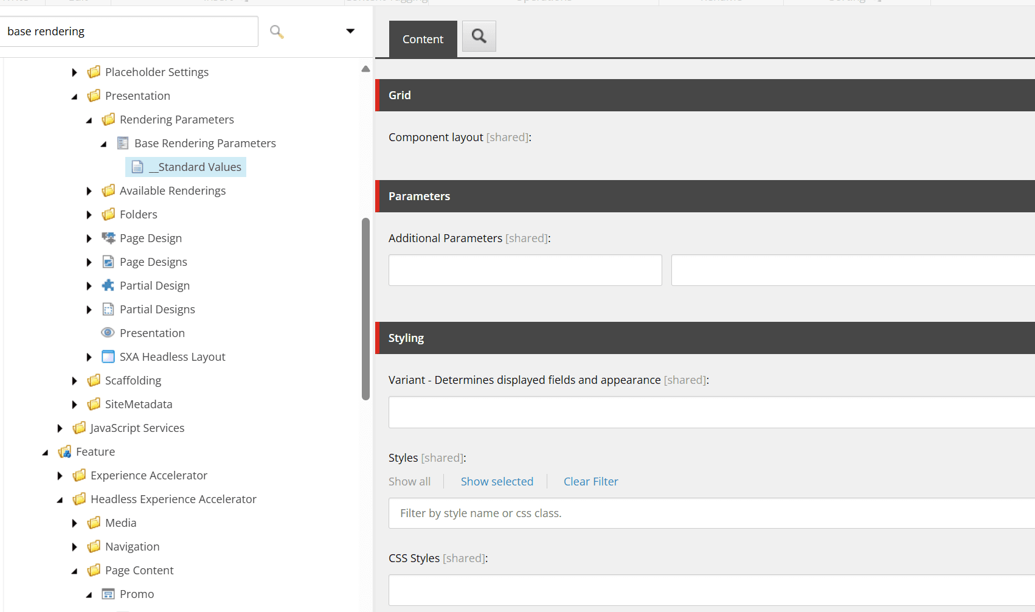
Task: Collapse Base Rendering Parameters template
Action: click(x=103, y=144)
